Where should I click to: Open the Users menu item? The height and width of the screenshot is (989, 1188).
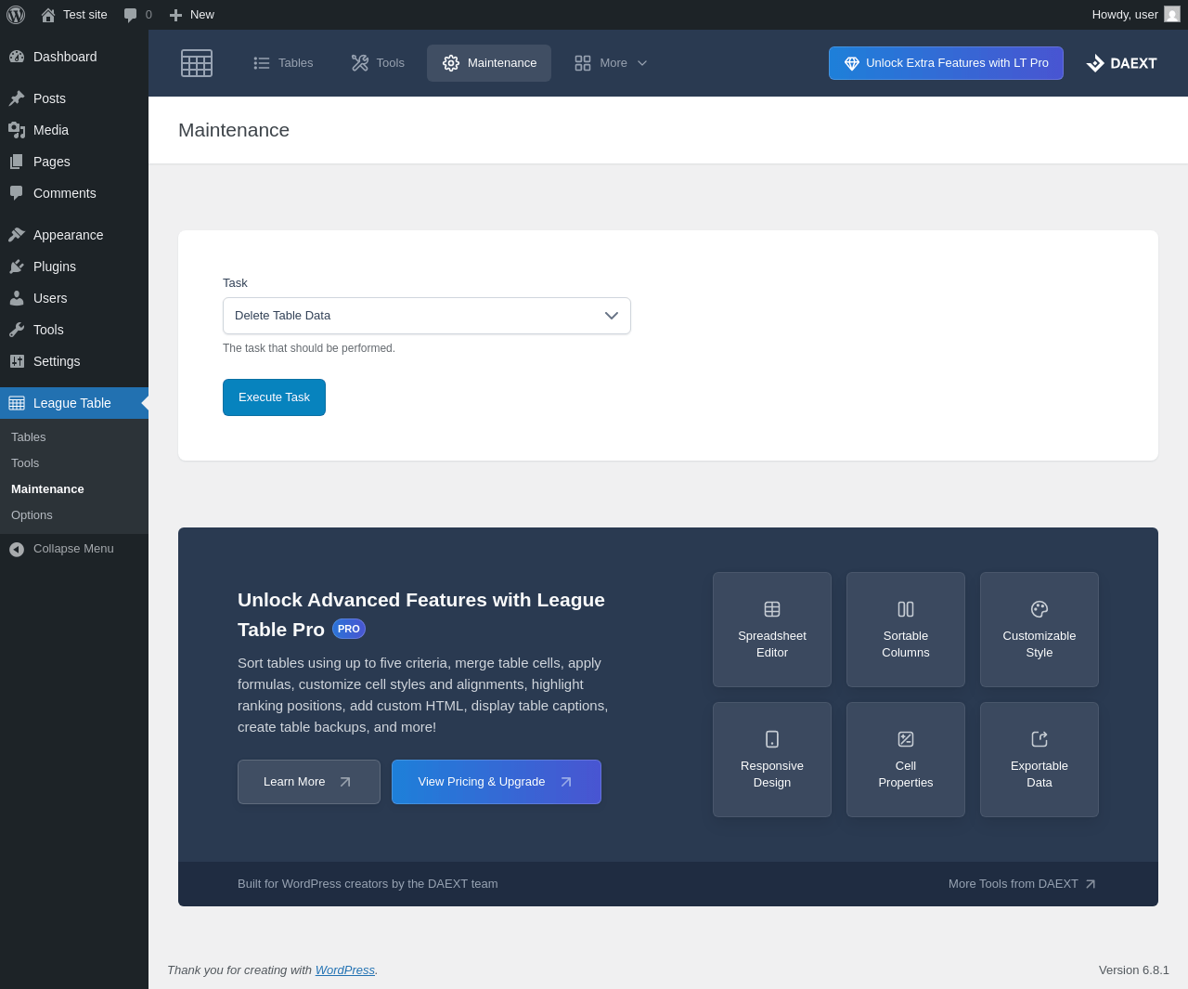coord(74,298)
